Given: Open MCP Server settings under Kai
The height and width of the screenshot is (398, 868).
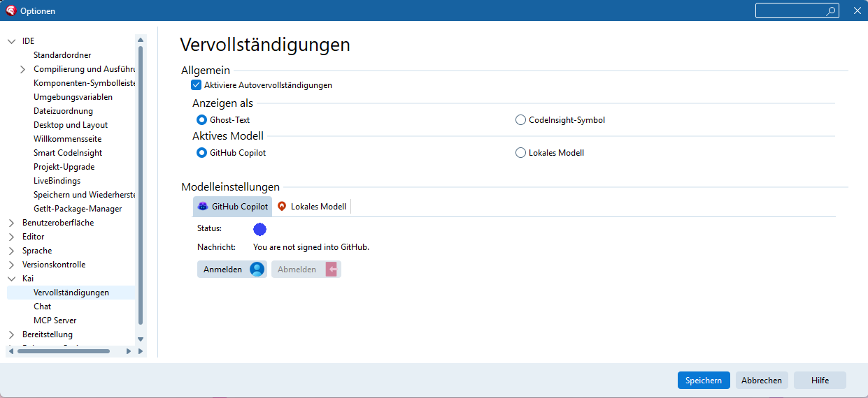Looking at the screenshot, I should click(x=55, y=320).
